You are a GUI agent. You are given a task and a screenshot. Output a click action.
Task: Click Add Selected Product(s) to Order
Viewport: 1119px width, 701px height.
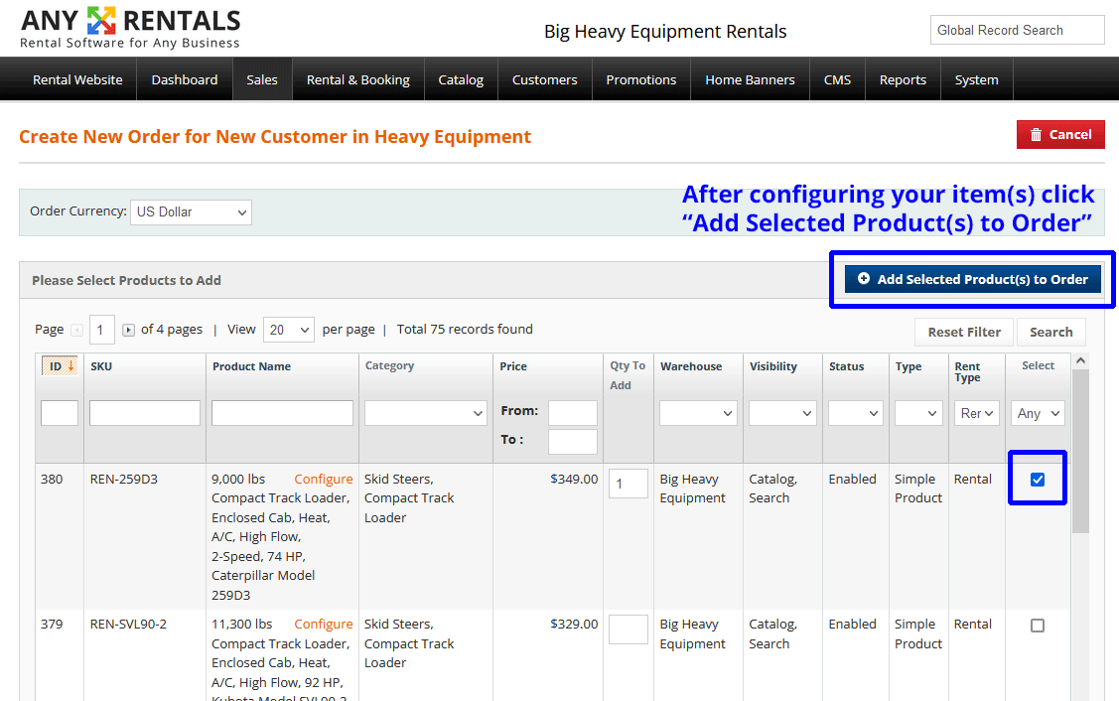pos(973,280)
